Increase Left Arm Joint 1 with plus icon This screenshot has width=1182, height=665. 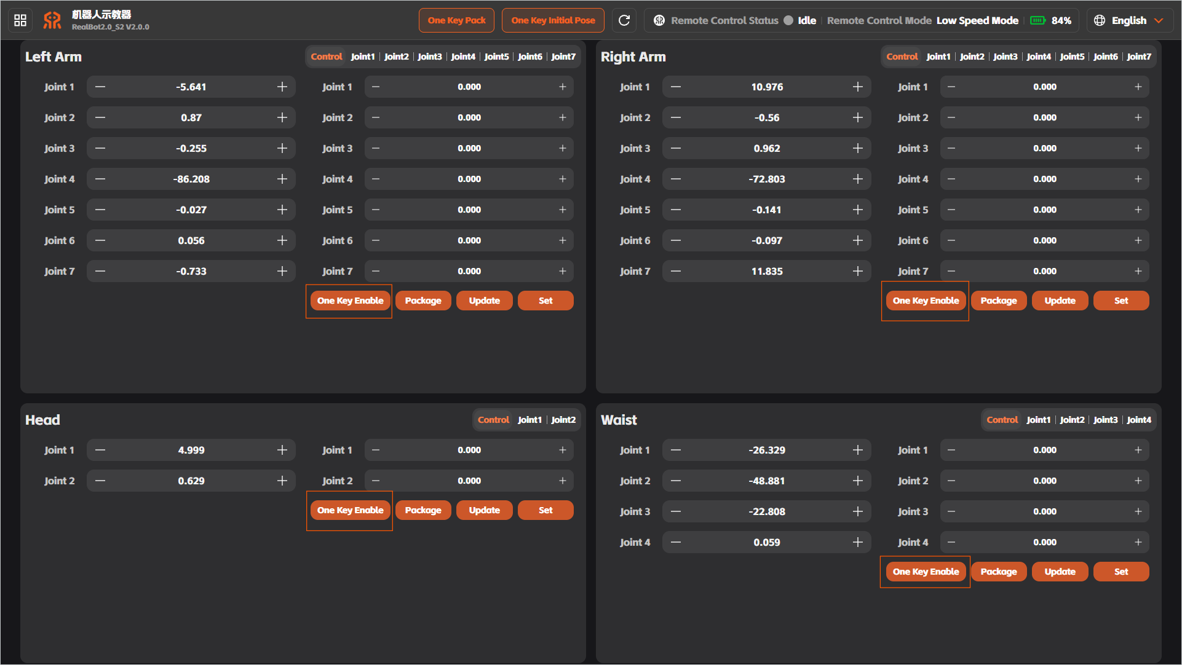(282, 87)
